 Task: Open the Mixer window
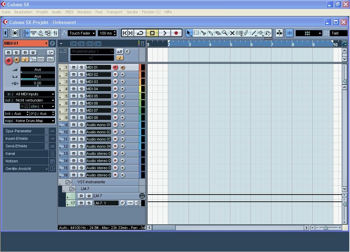click(x=55, y=33)
